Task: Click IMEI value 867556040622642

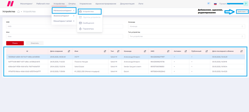Action: pyautogui.click(x=158, y=71)
